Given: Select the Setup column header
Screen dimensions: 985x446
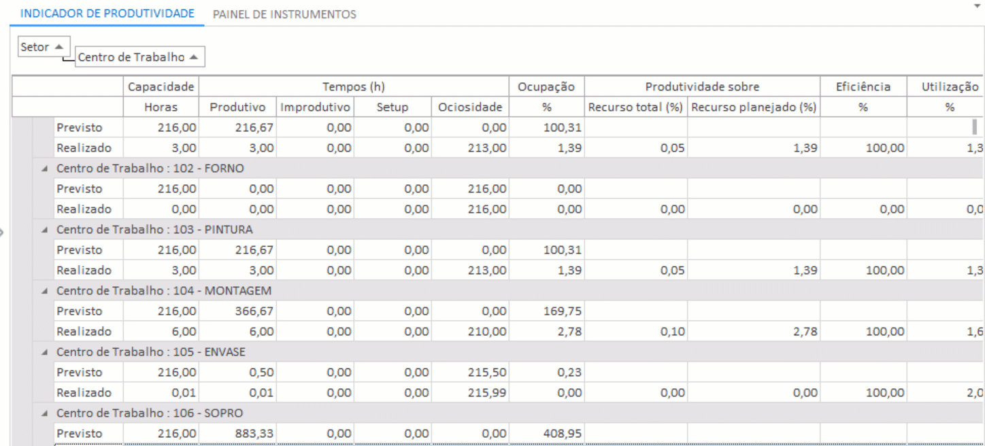Looking at the screenshot, I should point(393,107).
